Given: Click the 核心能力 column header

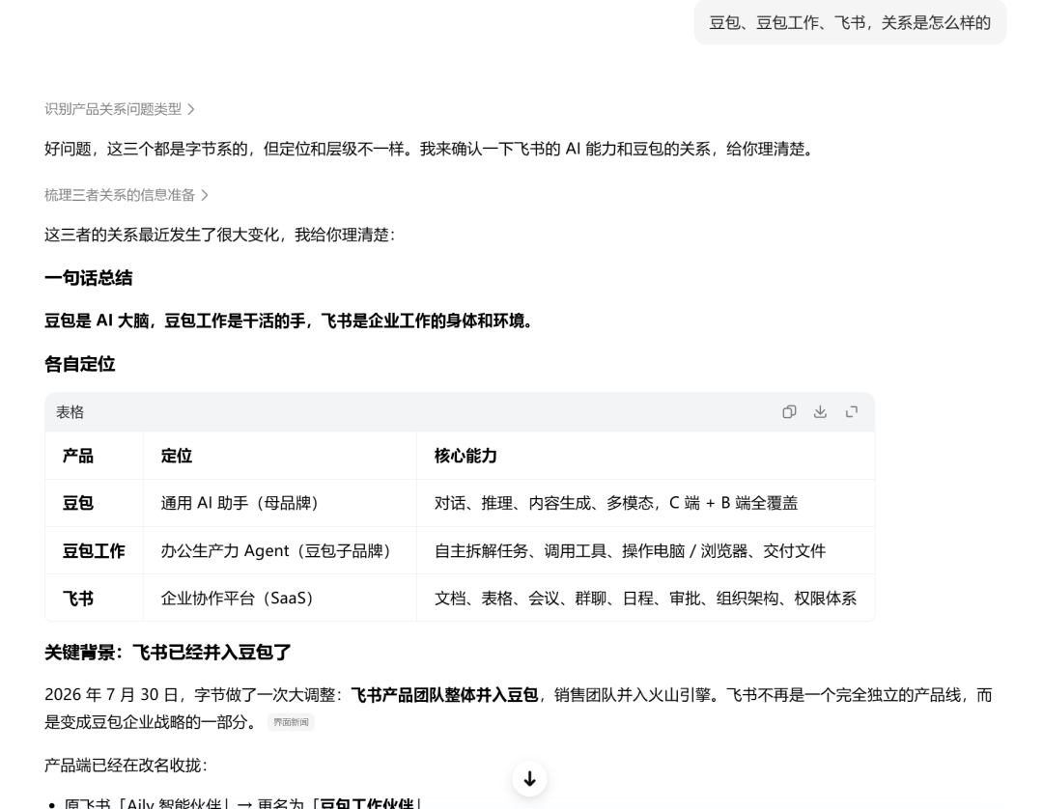Looking at the screenshot, I should tap(645, 456).
